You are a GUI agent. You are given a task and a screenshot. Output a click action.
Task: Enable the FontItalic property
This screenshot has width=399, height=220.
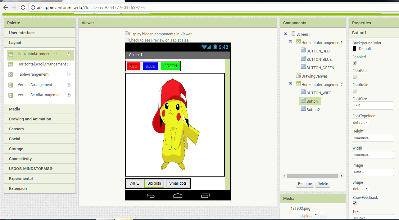pyautogui.click(x=355, y=91)
